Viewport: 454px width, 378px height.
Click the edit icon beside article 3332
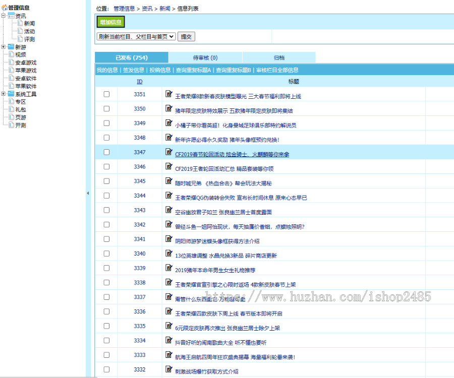(169, 369)
